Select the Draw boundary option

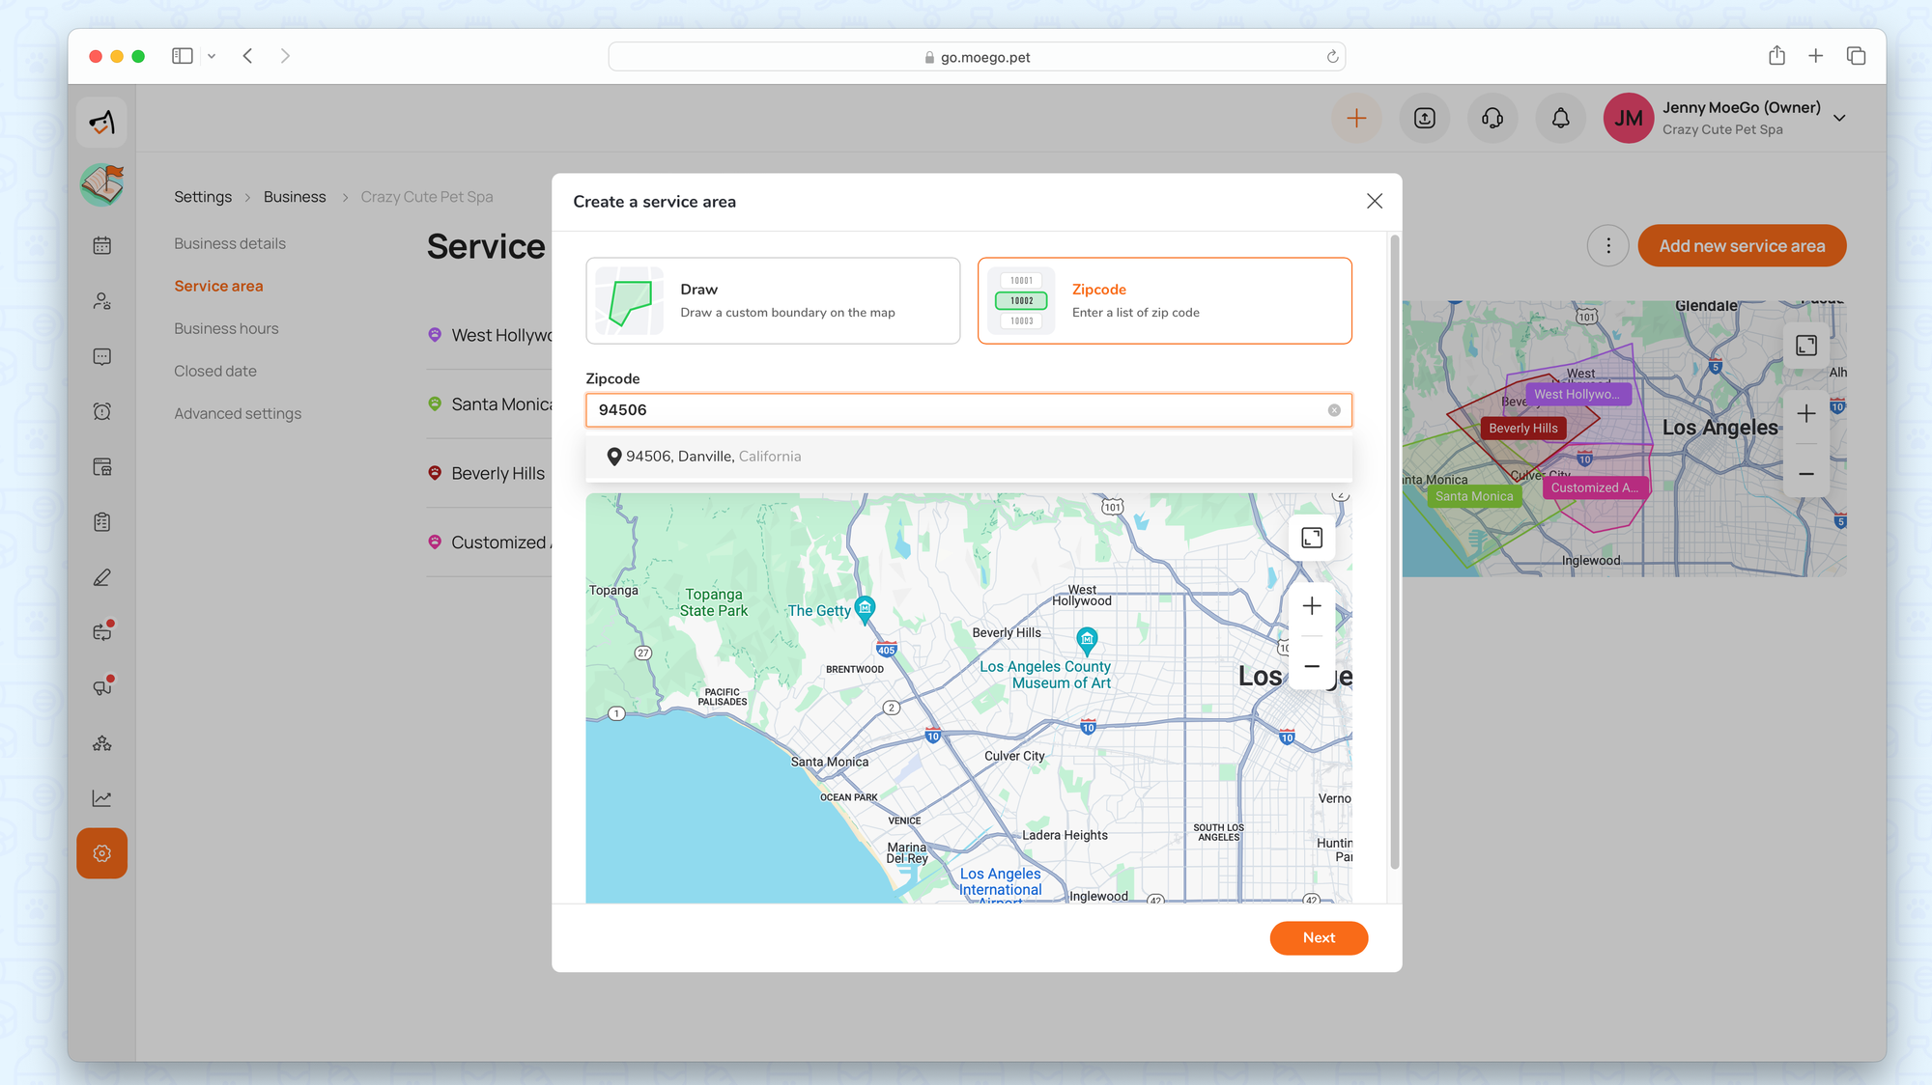[x=773, y=300]
